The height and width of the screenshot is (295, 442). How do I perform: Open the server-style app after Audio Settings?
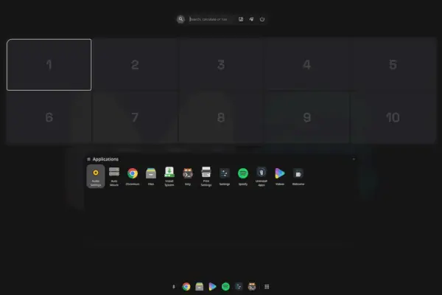pos(114,176)
